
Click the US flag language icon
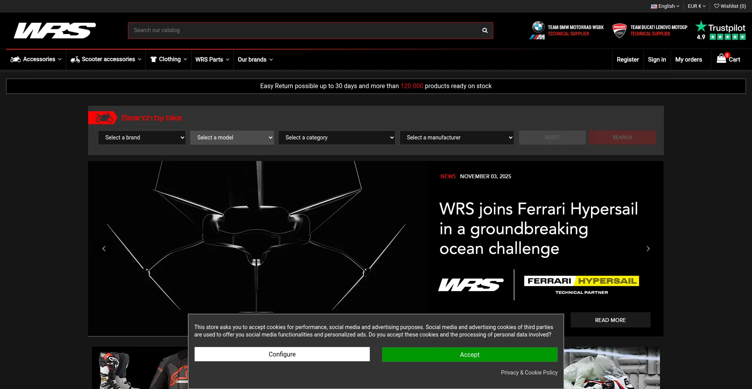654,6
